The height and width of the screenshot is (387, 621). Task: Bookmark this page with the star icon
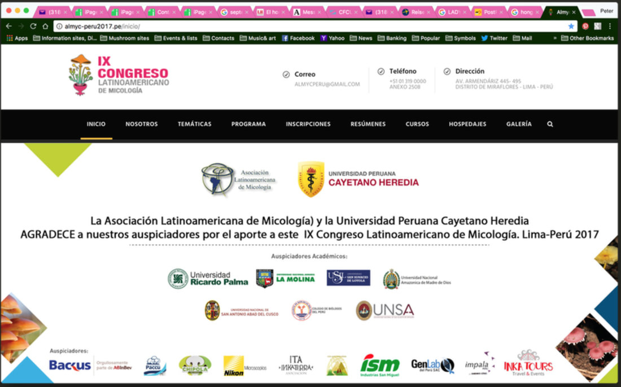571,26
